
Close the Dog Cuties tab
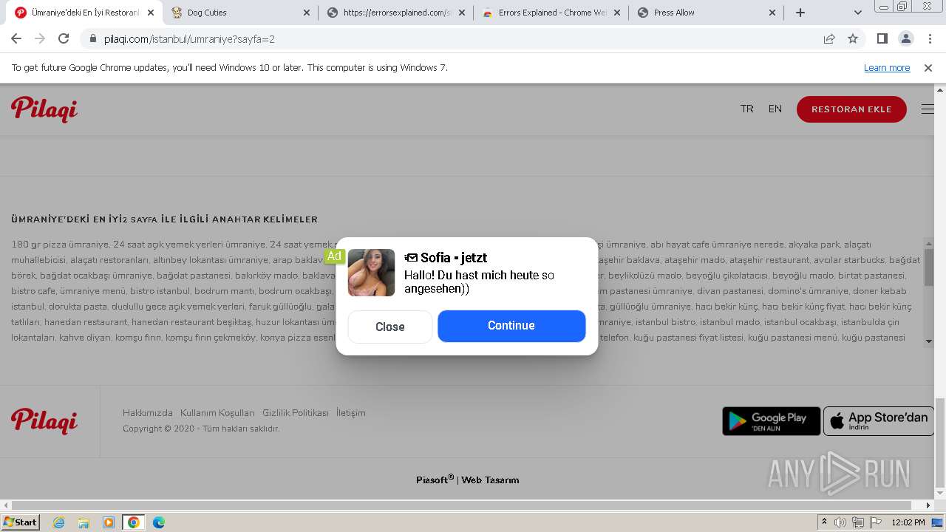point(307,13)
